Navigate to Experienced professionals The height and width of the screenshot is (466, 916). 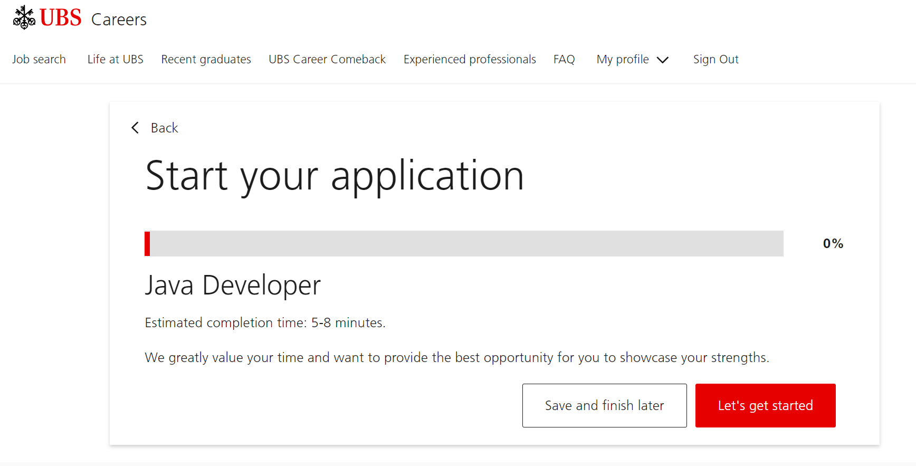[x=470, y=59]
